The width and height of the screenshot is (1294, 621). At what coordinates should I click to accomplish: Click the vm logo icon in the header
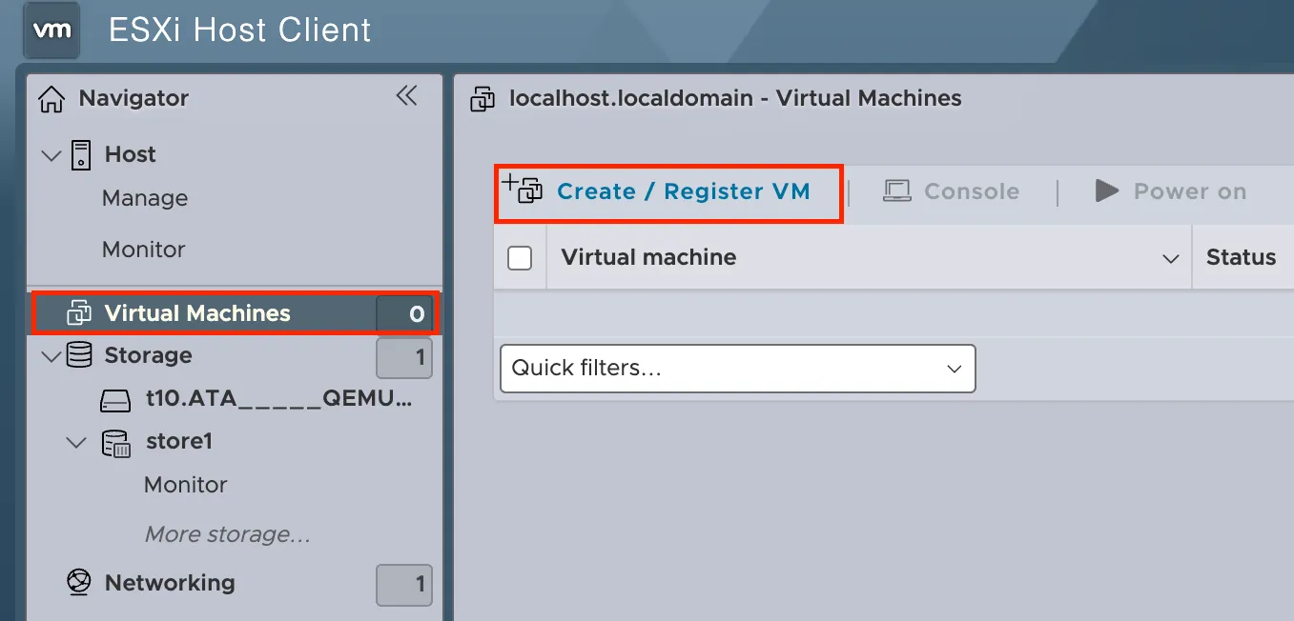point(51,30)
